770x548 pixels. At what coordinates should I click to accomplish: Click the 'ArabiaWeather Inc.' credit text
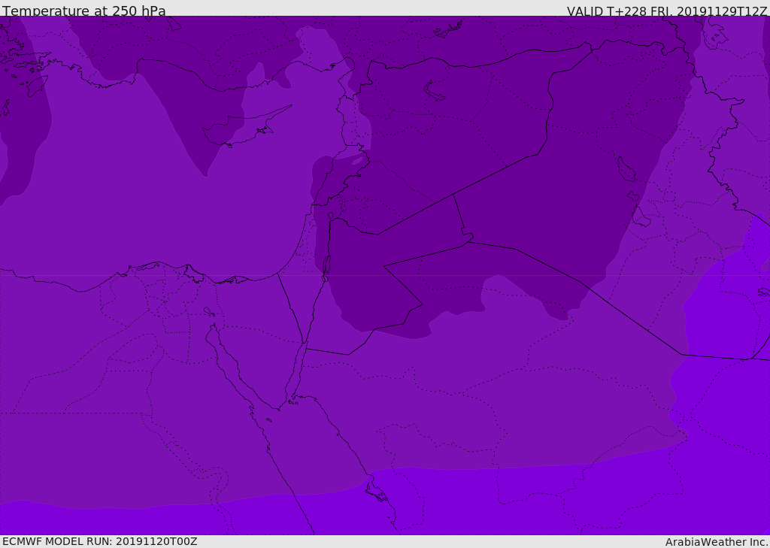(x=717, y=542)
